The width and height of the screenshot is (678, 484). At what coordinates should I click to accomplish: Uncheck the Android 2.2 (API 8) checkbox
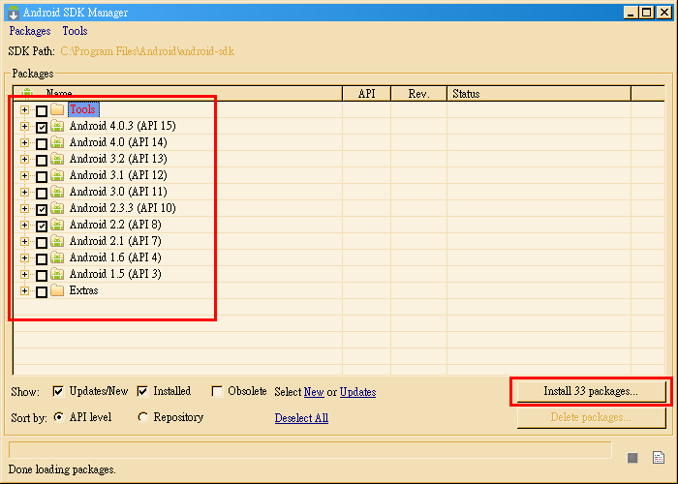click(42, 226)
